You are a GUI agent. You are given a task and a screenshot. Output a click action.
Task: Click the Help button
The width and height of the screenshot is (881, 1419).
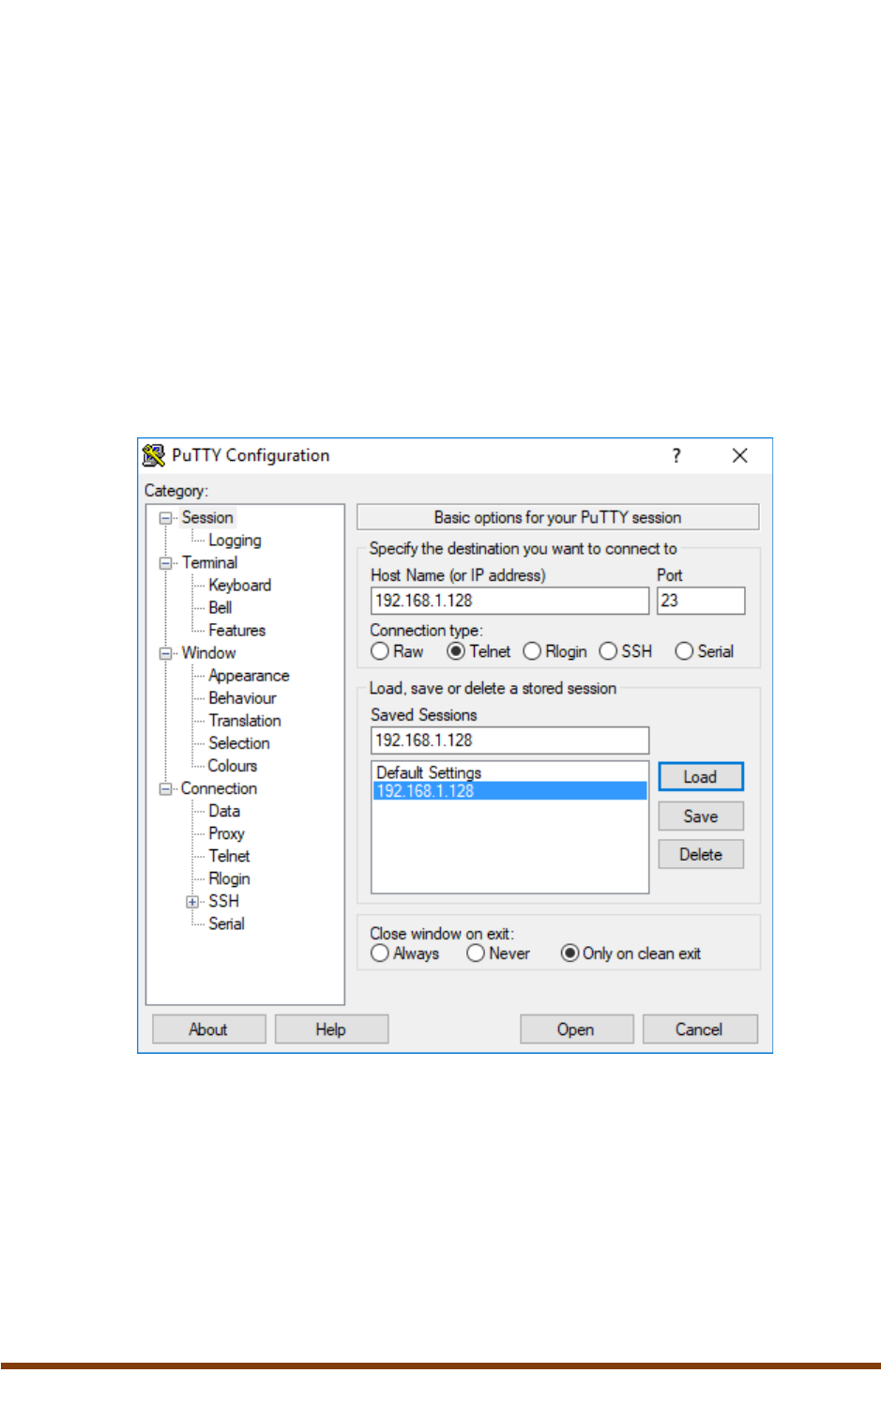(330, 1030)
